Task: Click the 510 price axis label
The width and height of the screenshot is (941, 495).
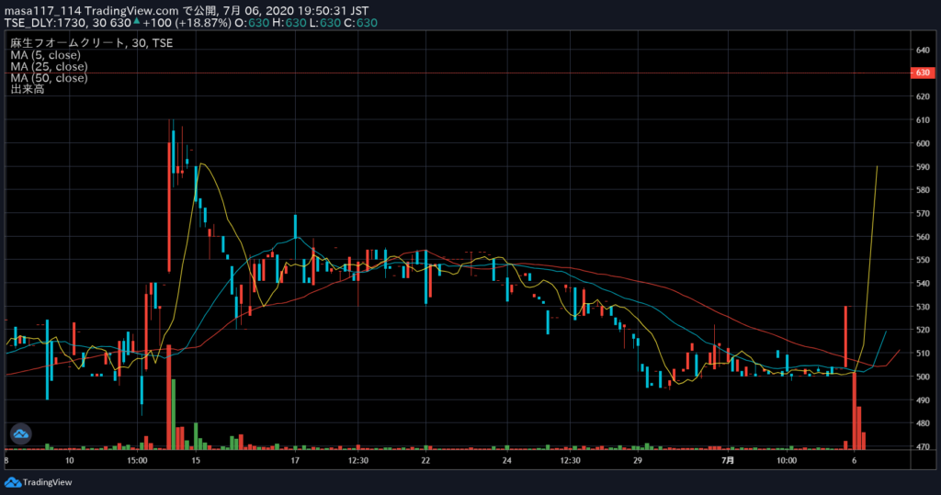Action: (923, 354)
